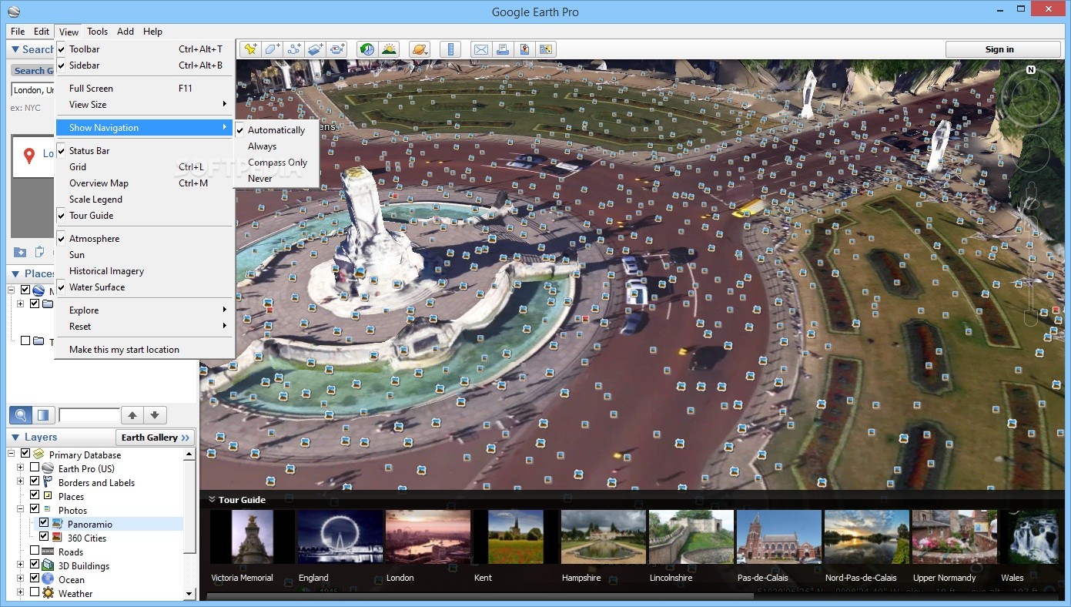Click the Borders and Labels flag icon
The image size is (1071, 607).
[x=48, y=482]
